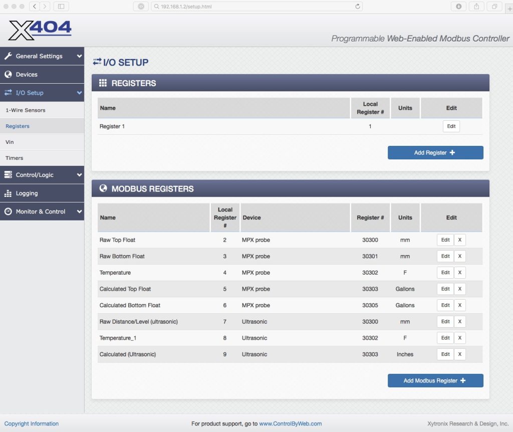Click the browser back arrow
The image size is (513, 432).
[35, 7]
